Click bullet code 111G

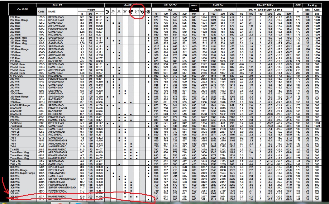(41, 35)
